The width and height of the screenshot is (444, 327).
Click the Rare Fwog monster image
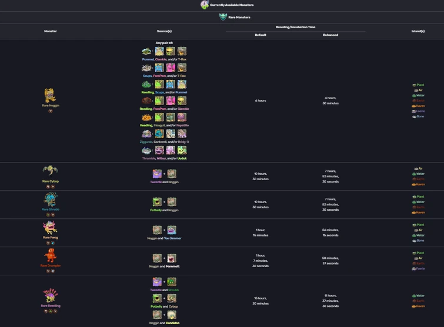(x=50, y=228)
